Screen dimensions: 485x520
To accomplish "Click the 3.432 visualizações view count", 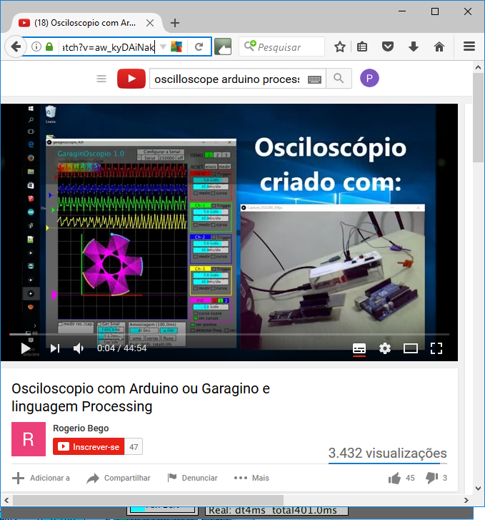I will point(388,453).
